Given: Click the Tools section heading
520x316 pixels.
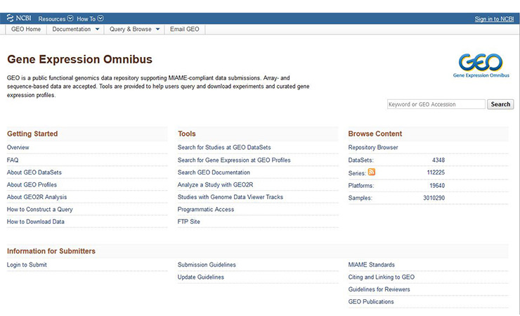Looking at the screenshot, I should pos(187,134).
